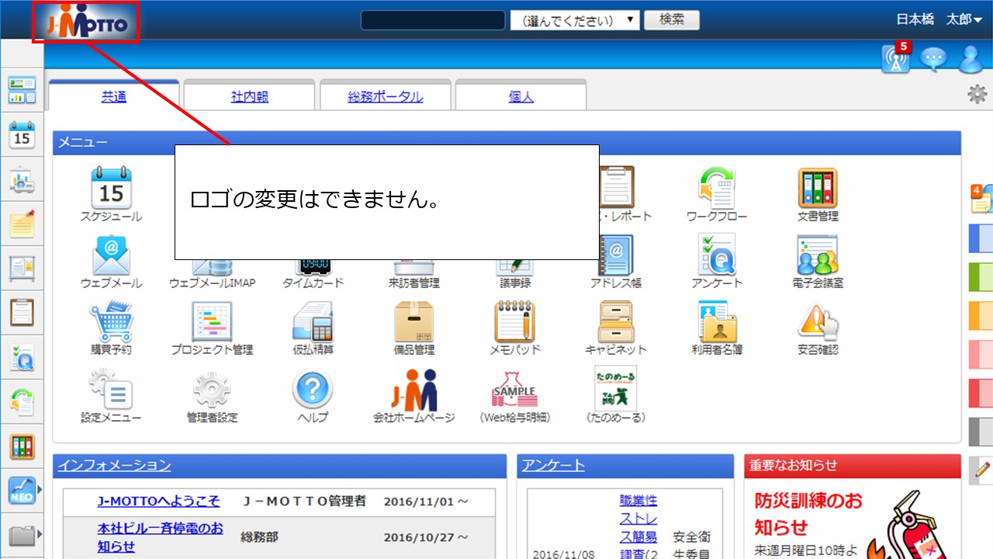993x559 pixels.
Task: Click the 検索 button
Action: click(671, 20)
